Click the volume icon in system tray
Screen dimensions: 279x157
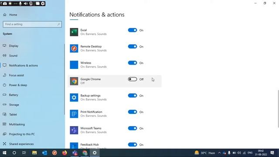point(239,153)
